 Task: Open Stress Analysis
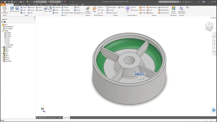click(174, 10)
